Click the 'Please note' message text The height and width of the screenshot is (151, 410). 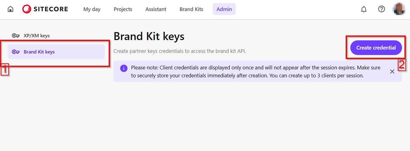[255, 72]
